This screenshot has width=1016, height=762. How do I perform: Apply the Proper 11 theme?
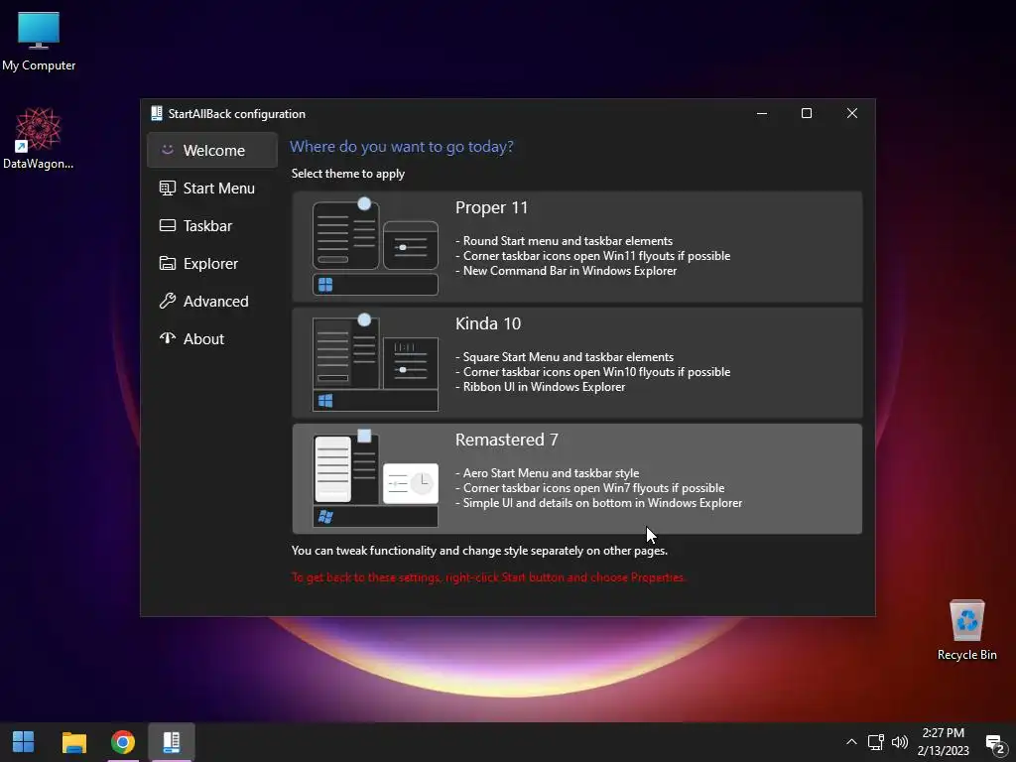coord(576,247)
